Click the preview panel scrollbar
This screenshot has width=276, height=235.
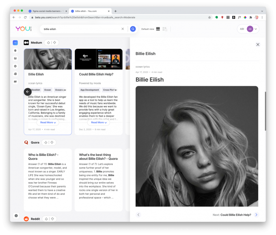265,111
